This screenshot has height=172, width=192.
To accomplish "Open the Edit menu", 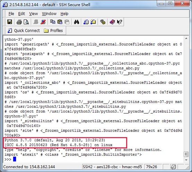I will 21,14.
